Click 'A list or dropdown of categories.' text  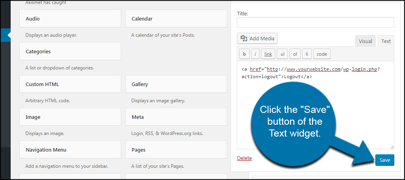59,68
